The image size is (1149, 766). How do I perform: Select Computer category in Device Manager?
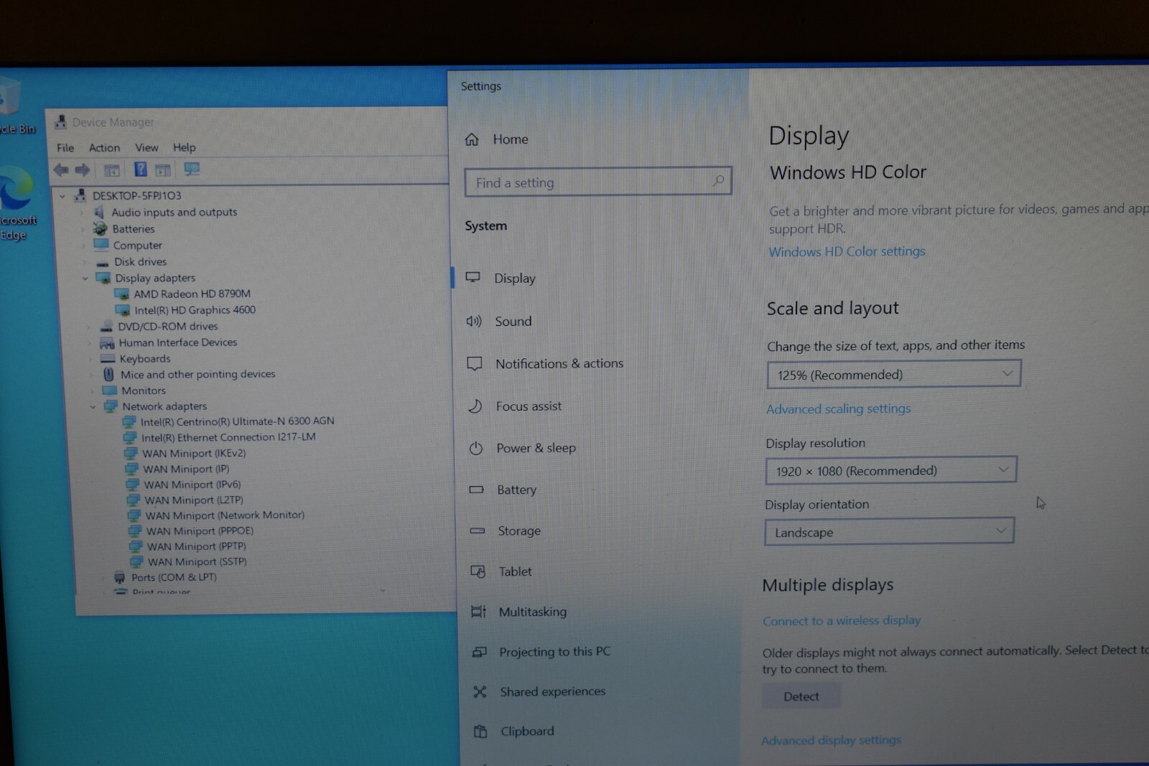tap(137, 246)
